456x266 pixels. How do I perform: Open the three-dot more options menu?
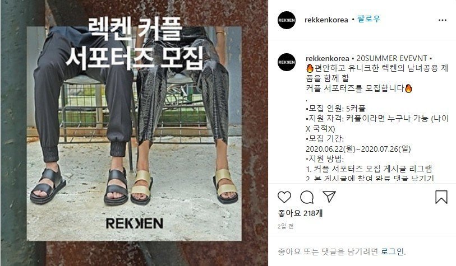point(443,20)
